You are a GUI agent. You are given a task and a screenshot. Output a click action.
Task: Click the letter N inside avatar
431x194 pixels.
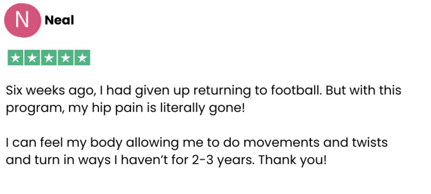click(x=22, y=19)
